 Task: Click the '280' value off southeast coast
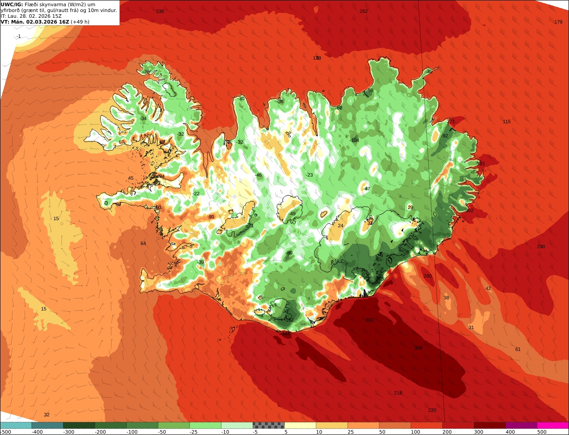(x=428, y=276)
